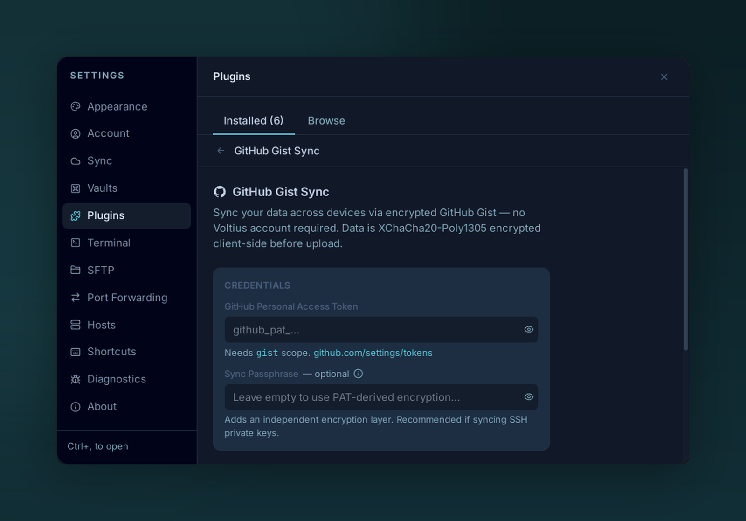Viewport: 746px width, 521px height.
Task: Click the About info icon in sidebar
Action: pyautogui.click(x=76, y=407)
